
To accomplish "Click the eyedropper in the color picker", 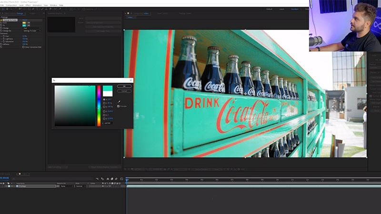I will [x=119, y=101].
